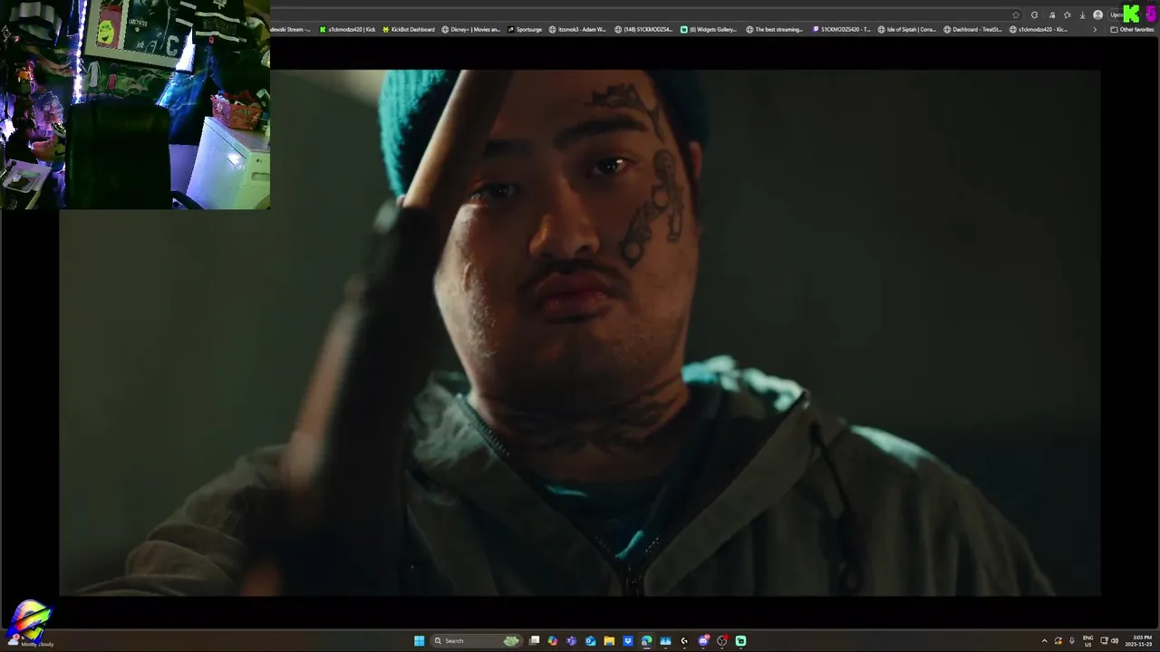Show hidden system tray icons
Screen dimensions: 1160x652
1044,641
